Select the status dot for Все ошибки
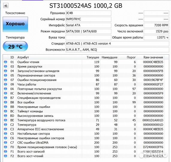Screen dimensions: 171x162 (x=5, y=102)
